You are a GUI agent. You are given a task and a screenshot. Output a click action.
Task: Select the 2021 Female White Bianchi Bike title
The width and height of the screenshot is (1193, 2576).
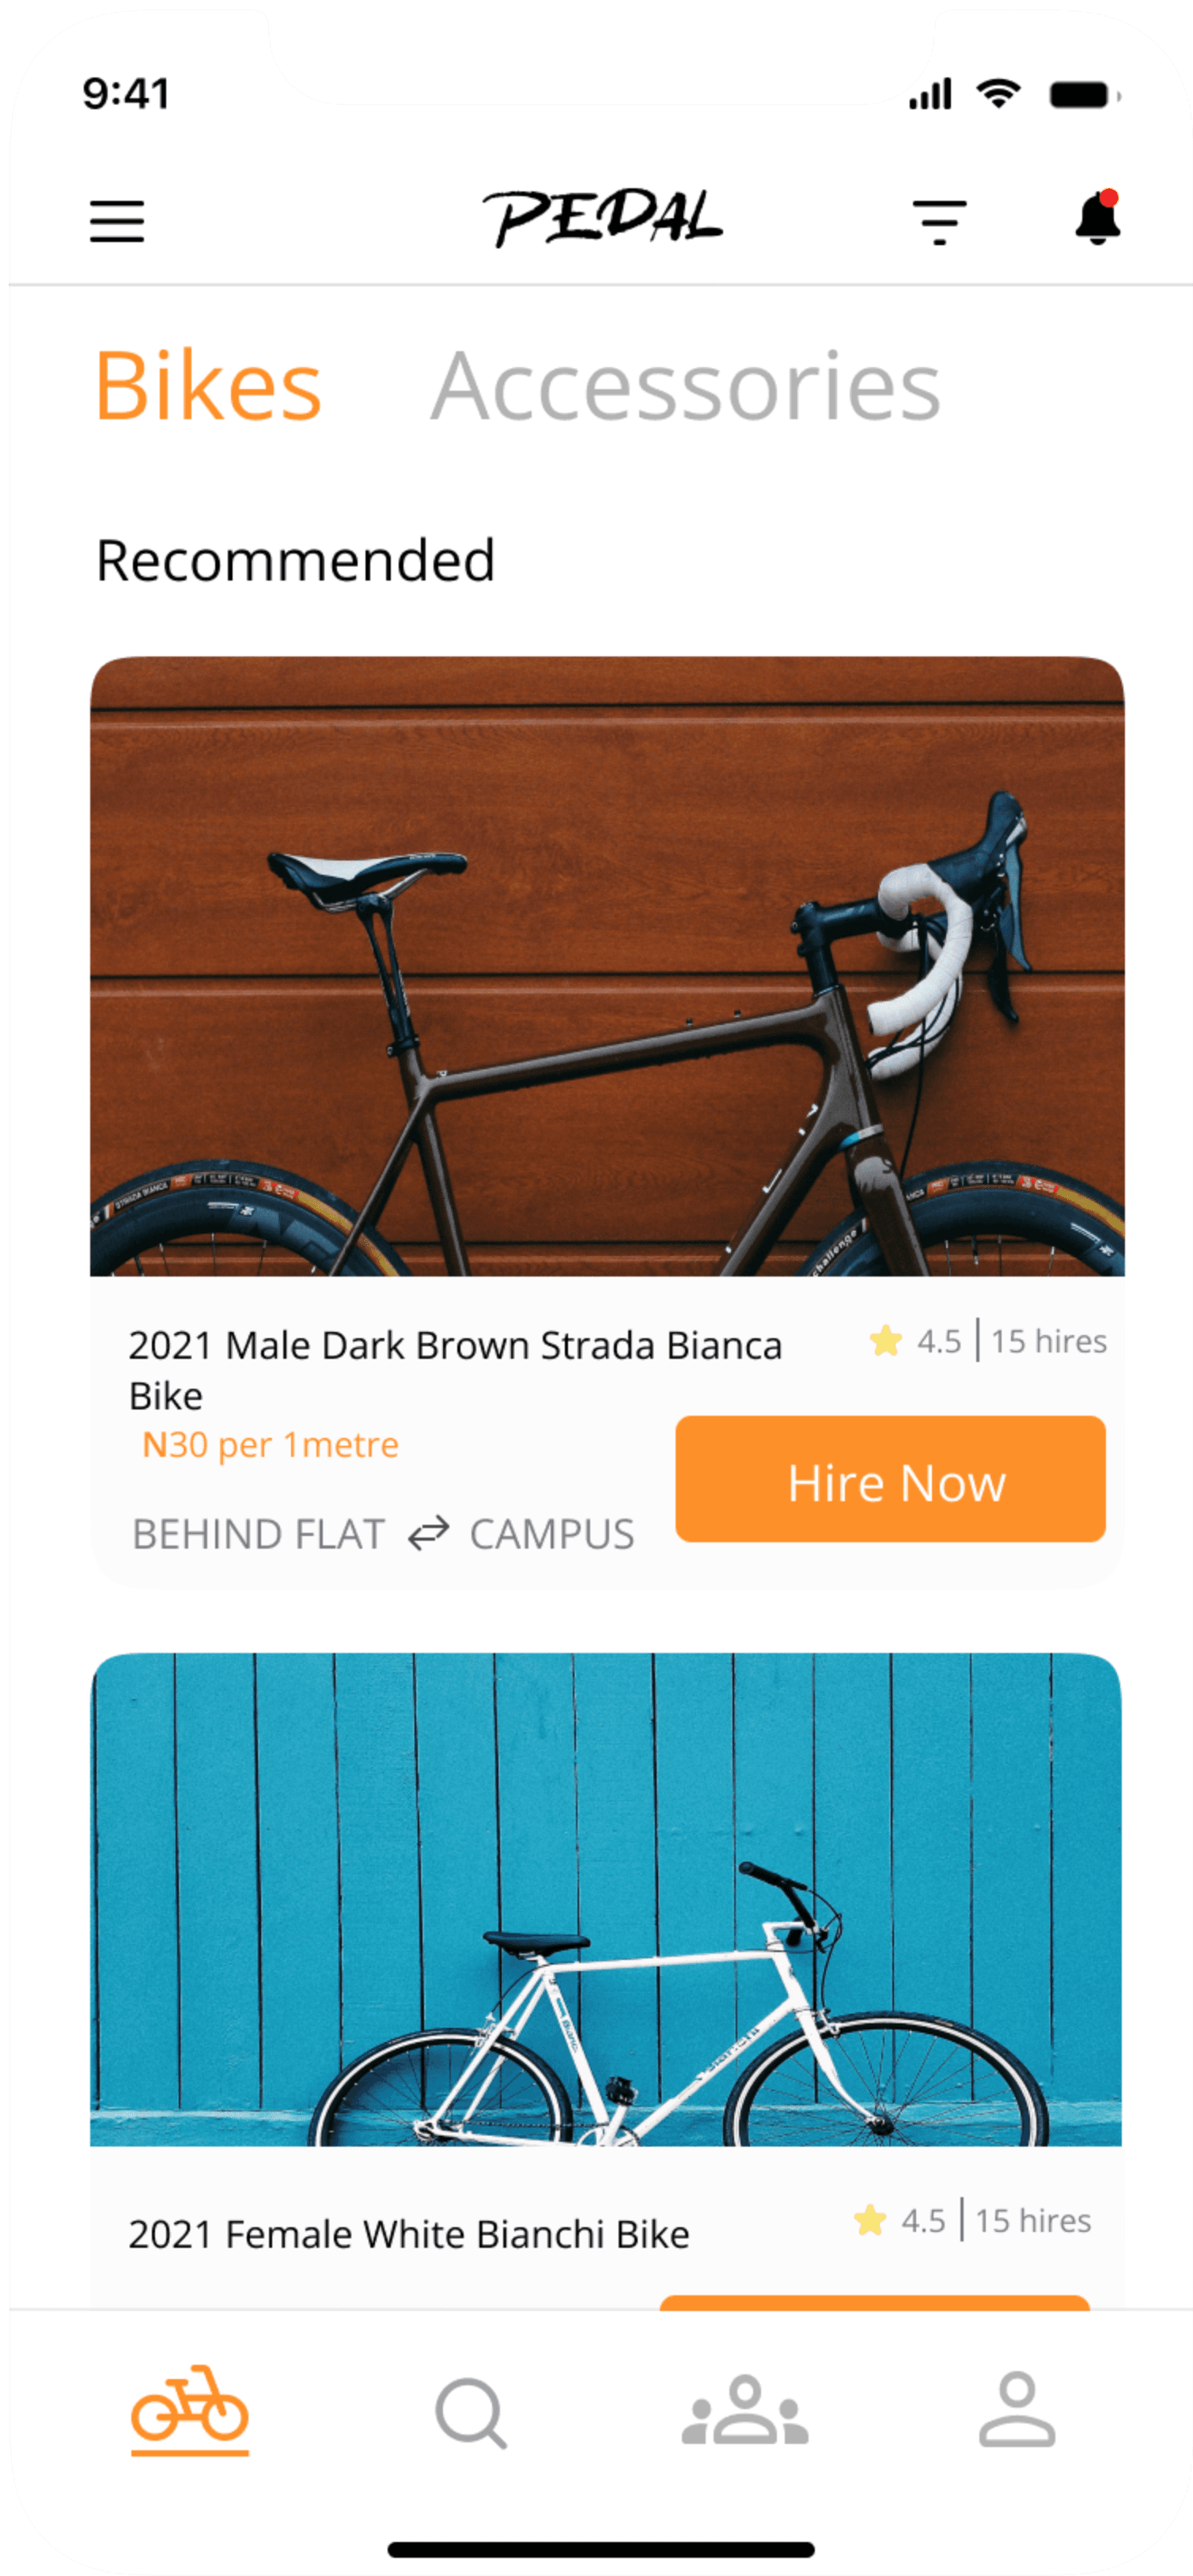point(409,2234)
